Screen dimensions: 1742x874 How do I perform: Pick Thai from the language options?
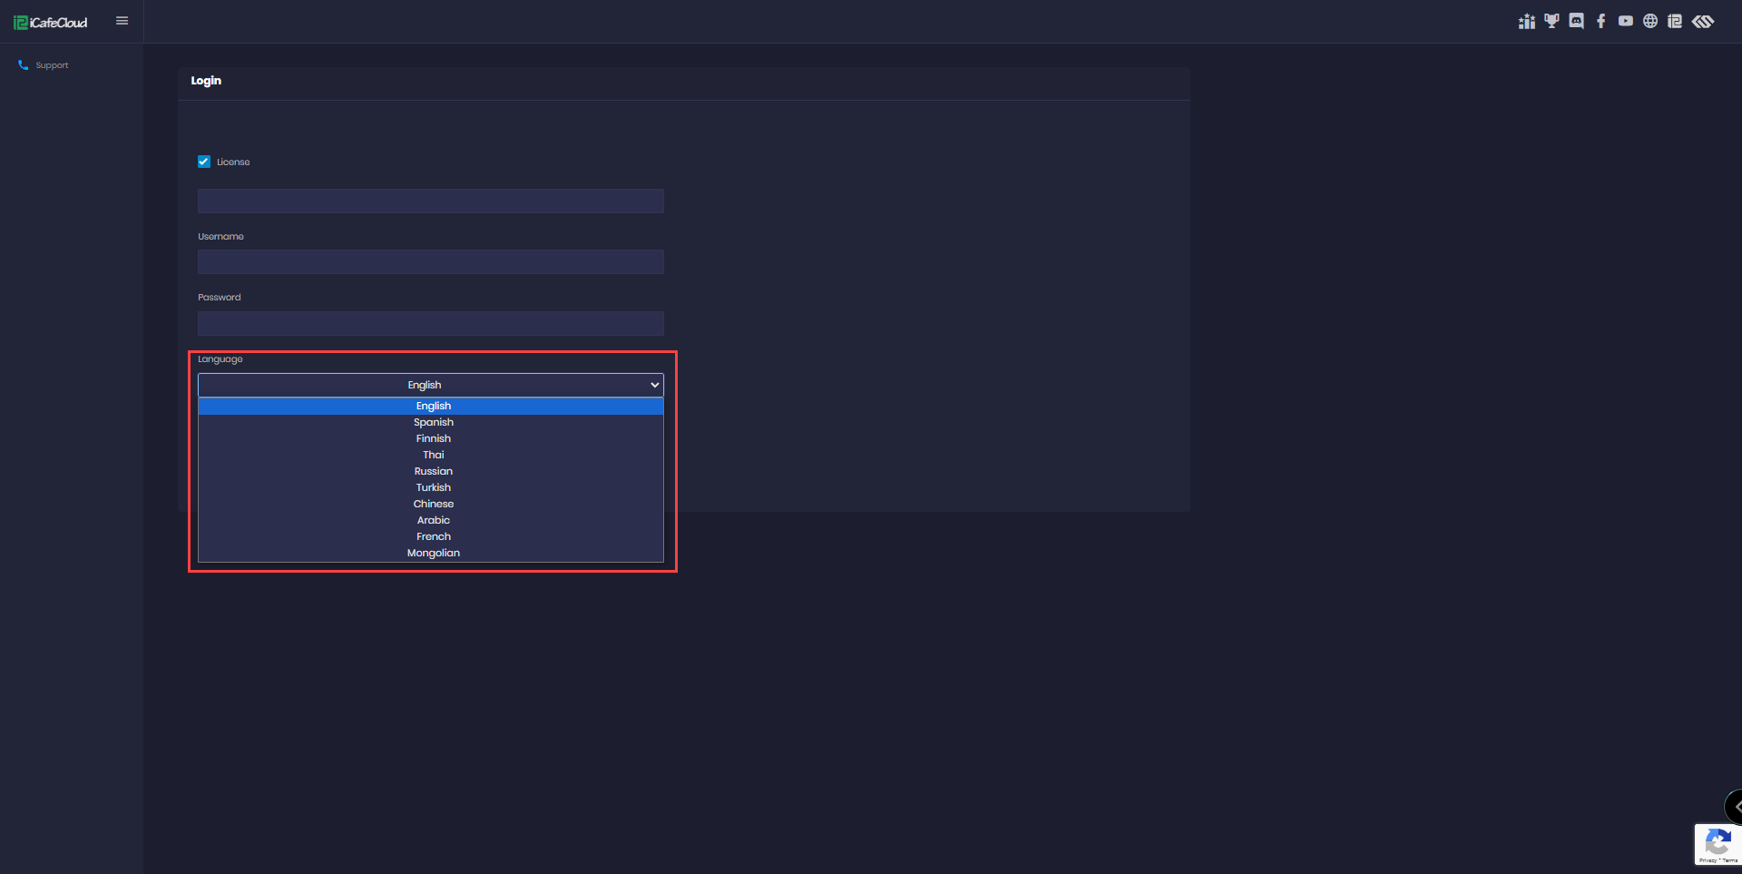click(431, 456)
